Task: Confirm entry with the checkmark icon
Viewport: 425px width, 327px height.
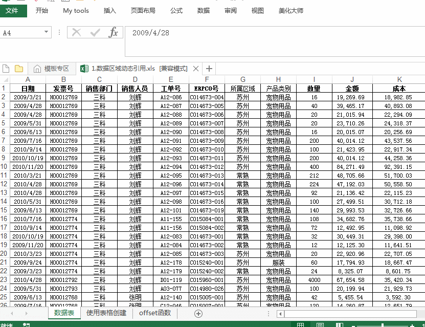Action: (x=95, y=33)
